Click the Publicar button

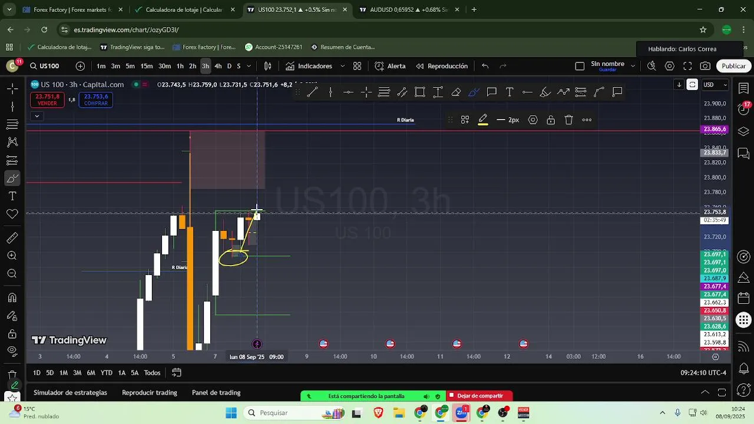coord(733,66)
